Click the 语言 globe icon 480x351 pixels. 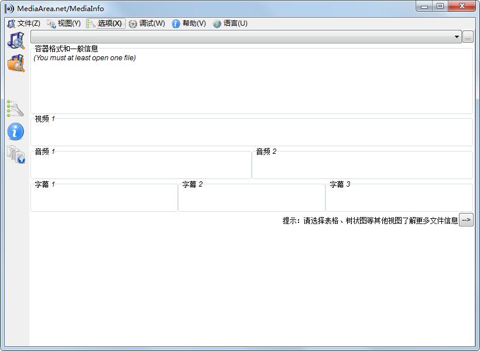click(x=218, y=23)
